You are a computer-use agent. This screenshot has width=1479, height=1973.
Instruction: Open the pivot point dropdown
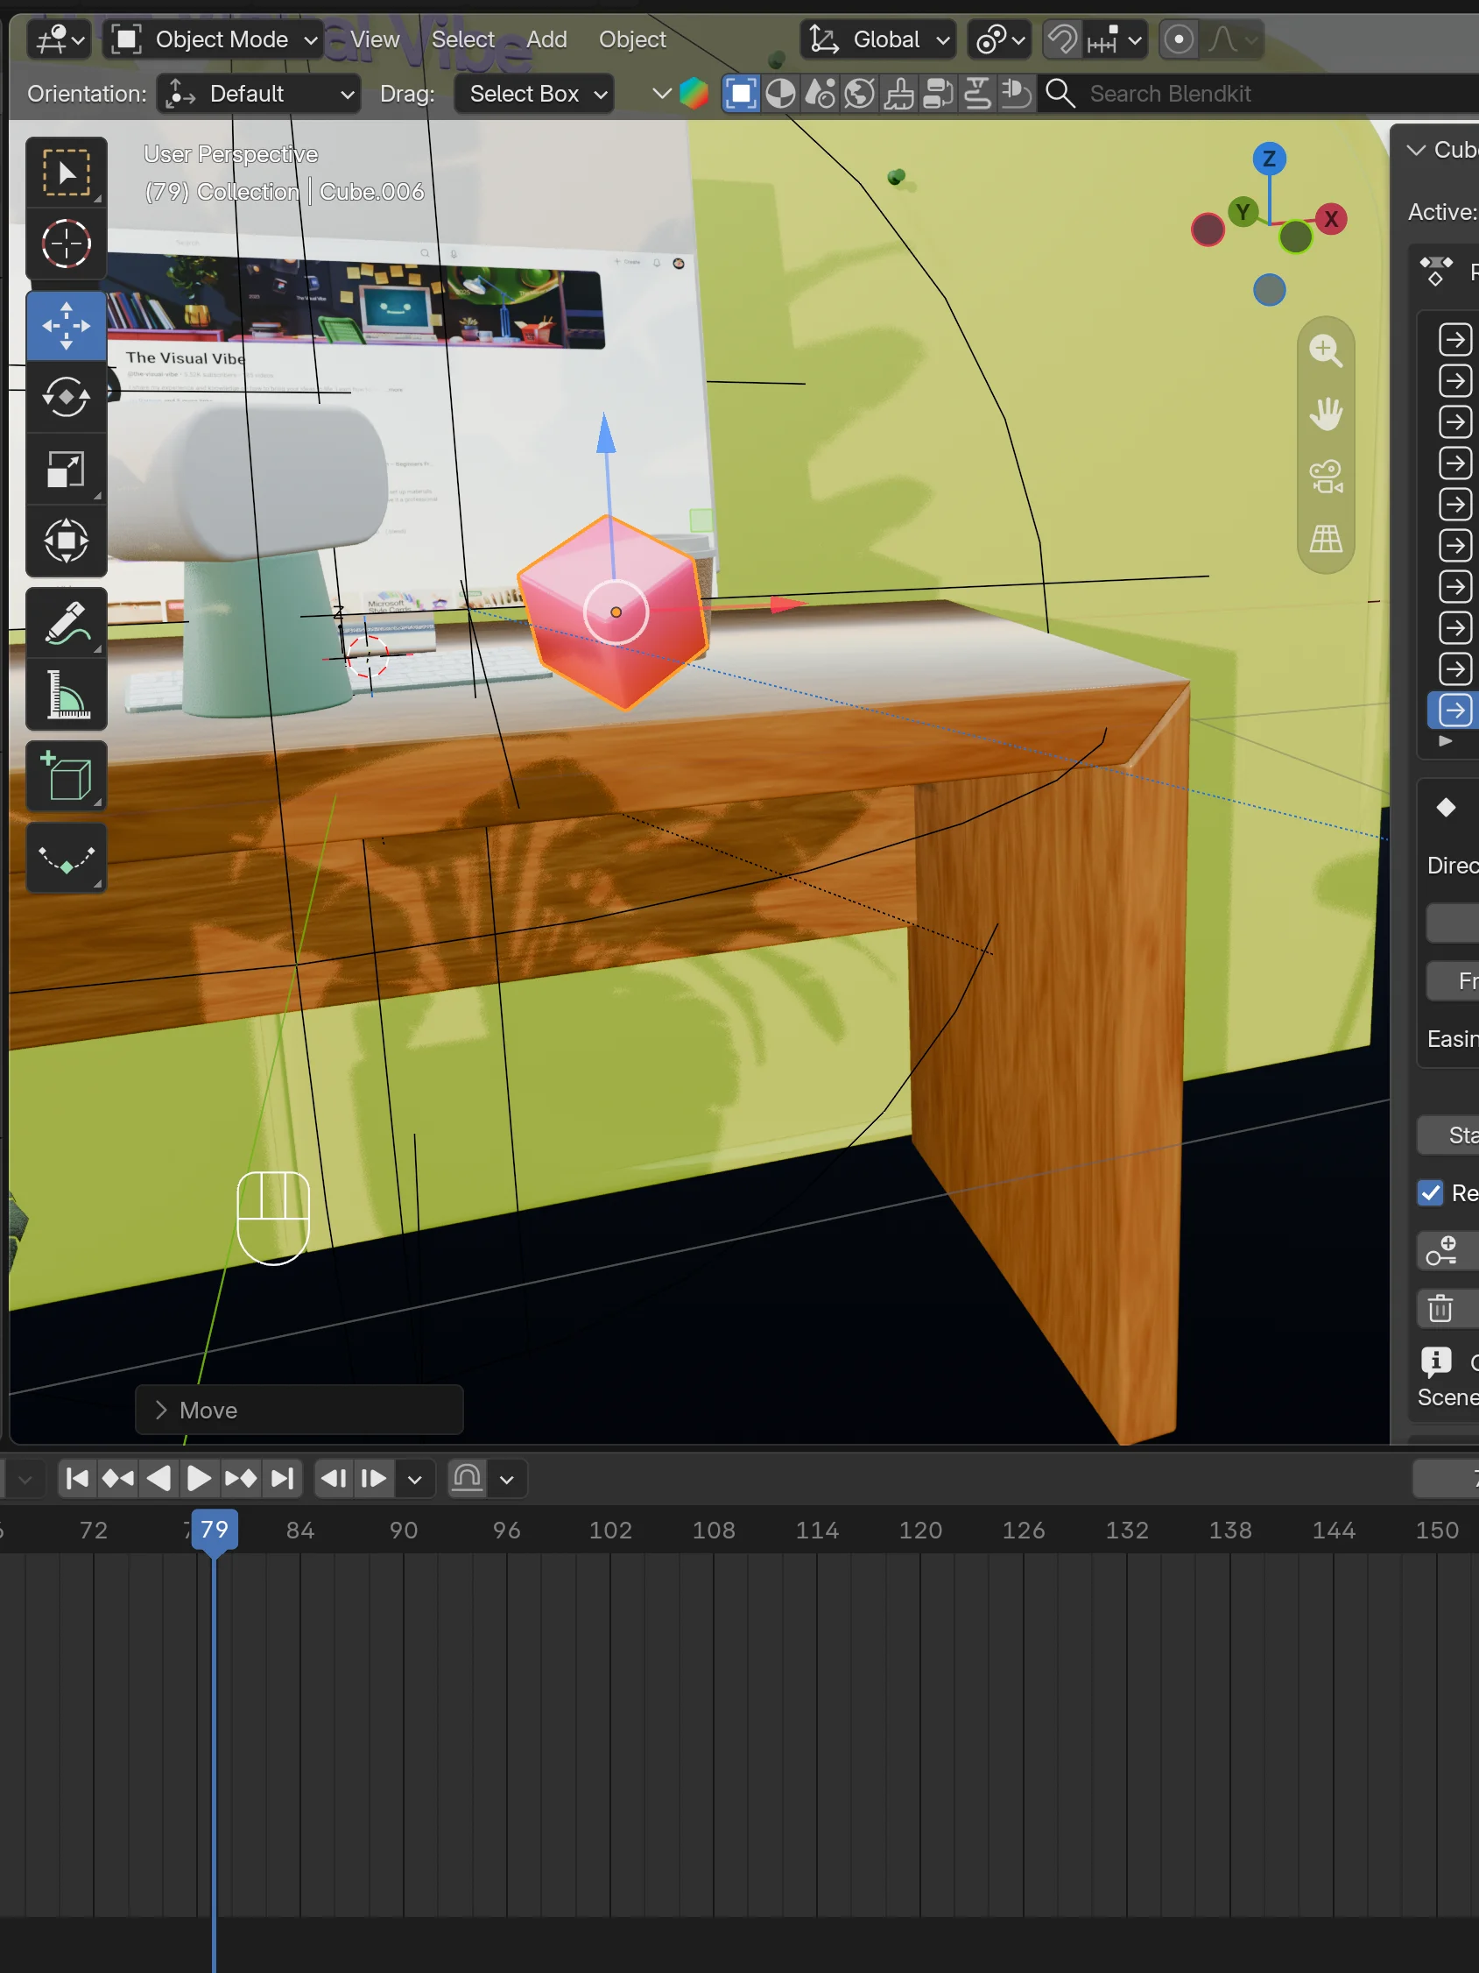(x=1000, y=39)
